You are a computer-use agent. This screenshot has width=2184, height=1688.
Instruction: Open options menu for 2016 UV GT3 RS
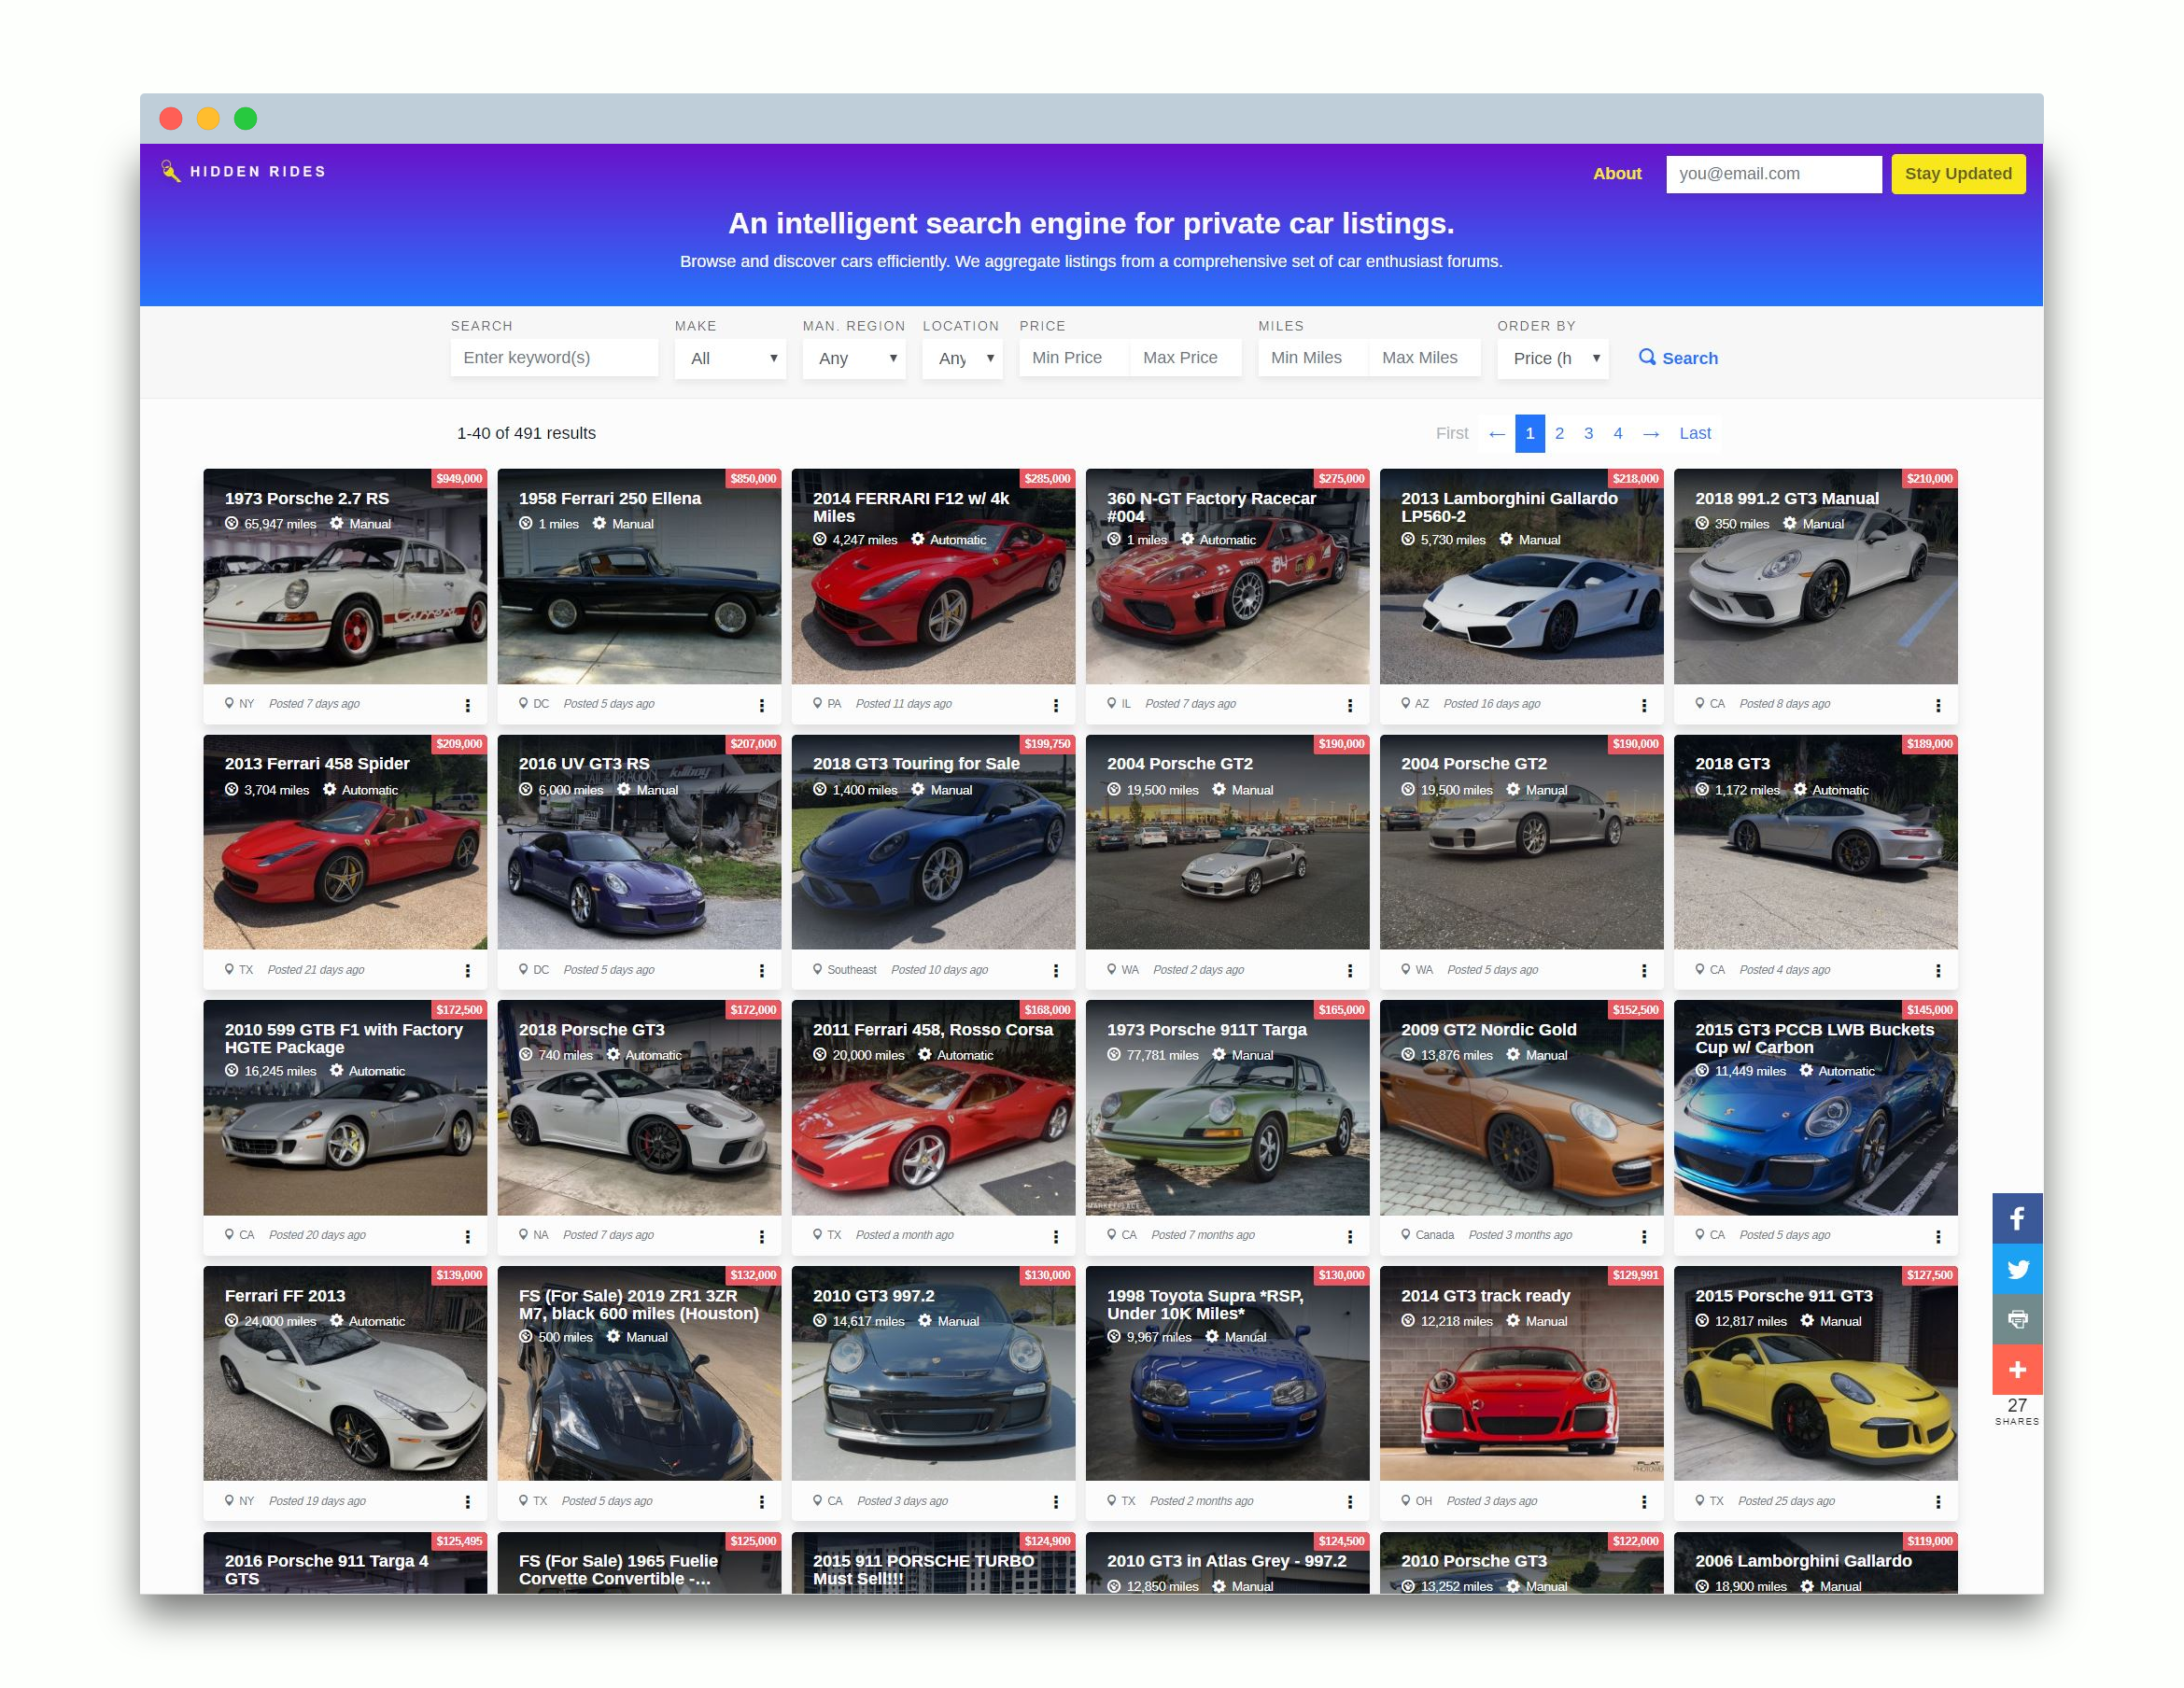click(761, 970)
